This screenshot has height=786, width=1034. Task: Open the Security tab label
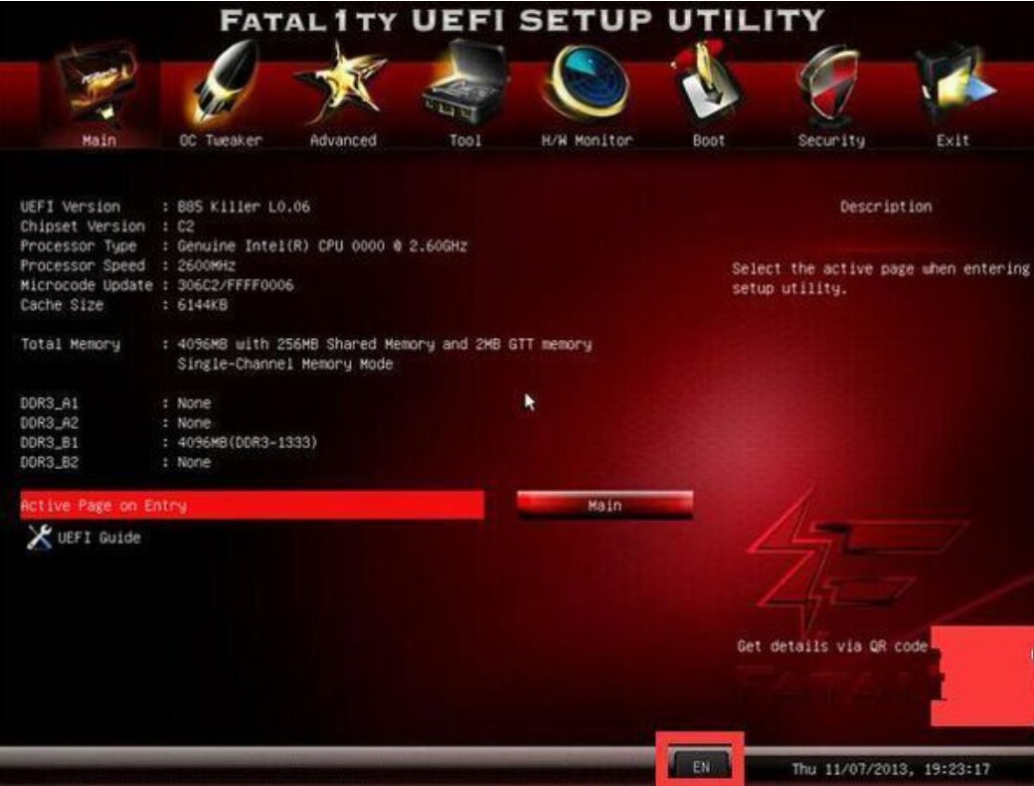tap(831, 140)
